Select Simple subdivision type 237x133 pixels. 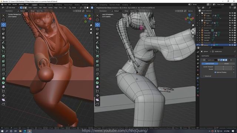[226, 64]
